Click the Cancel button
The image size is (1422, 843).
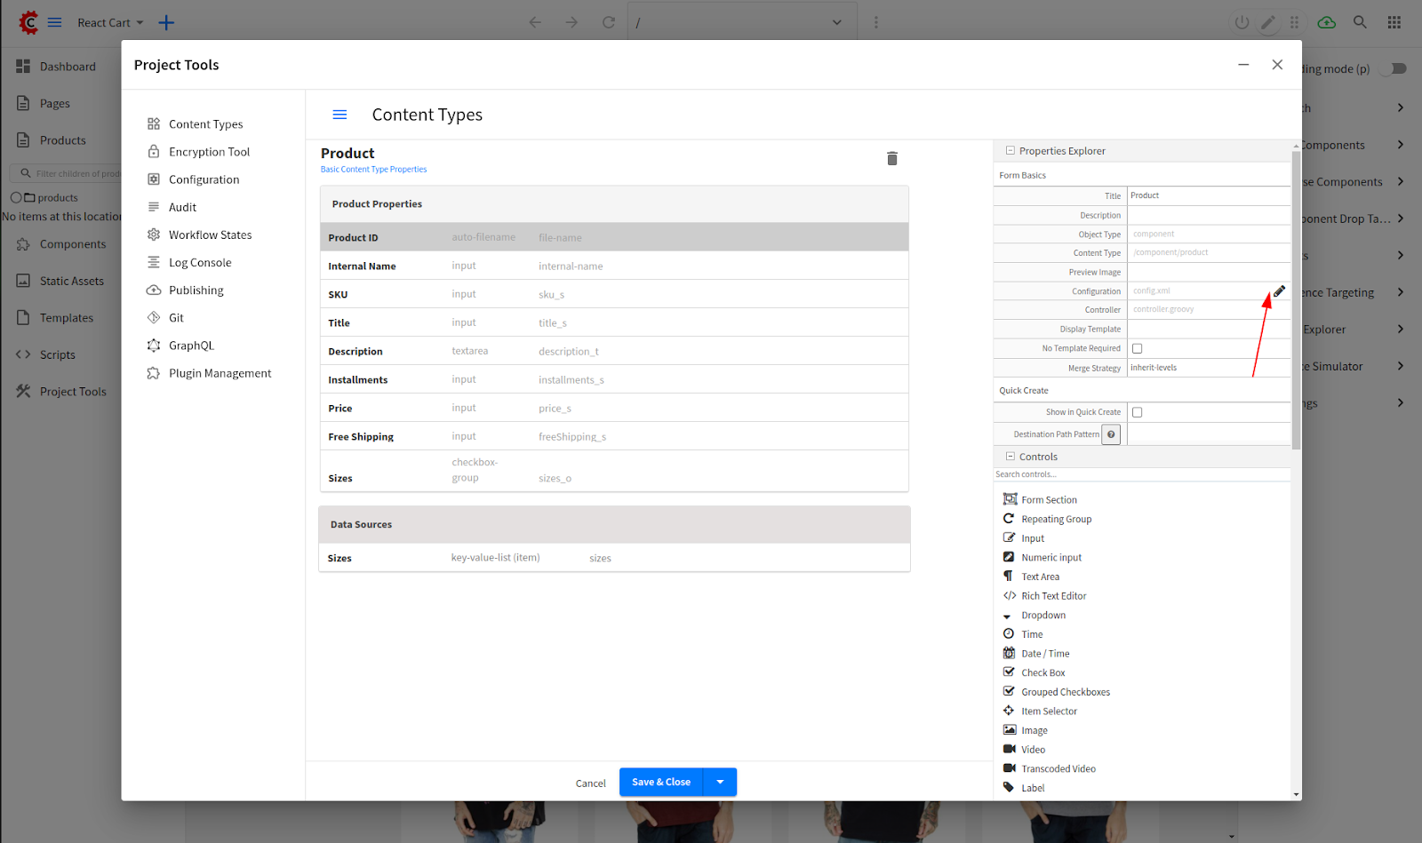tap(590, 783)
